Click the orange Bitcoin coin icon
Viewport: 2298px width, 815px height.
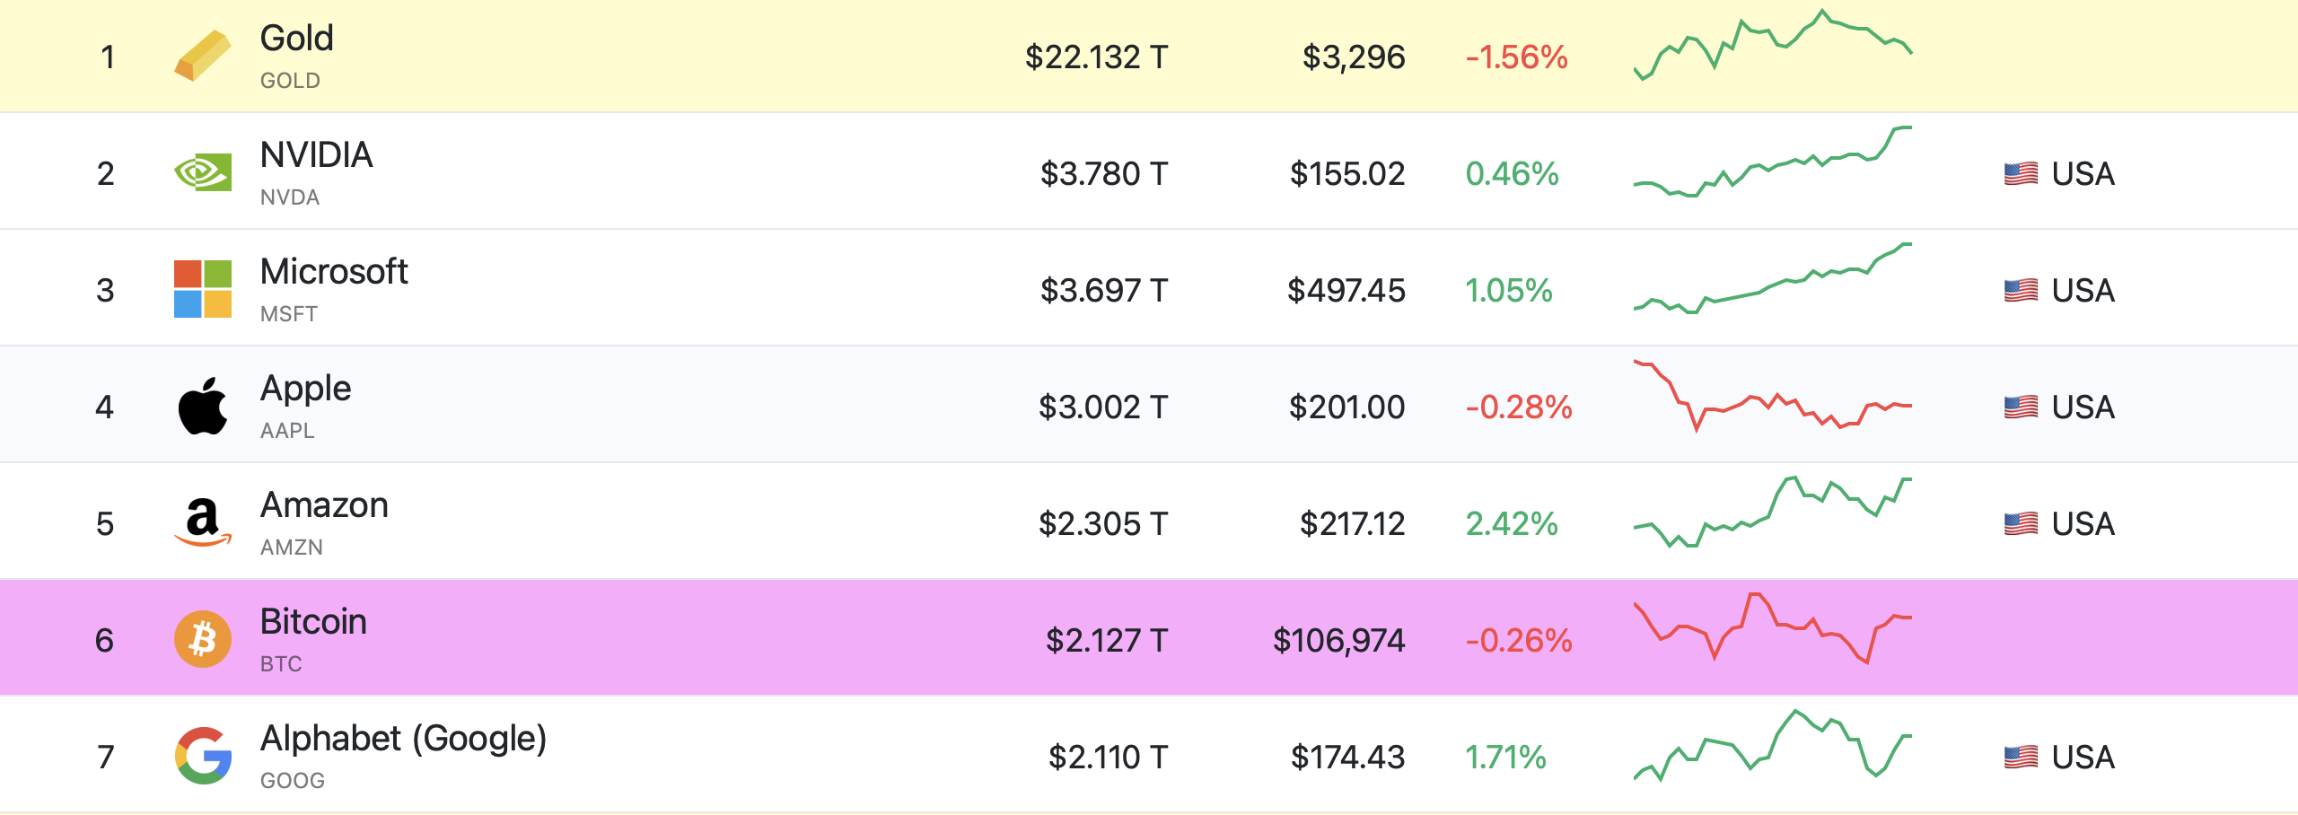point(203,639)
